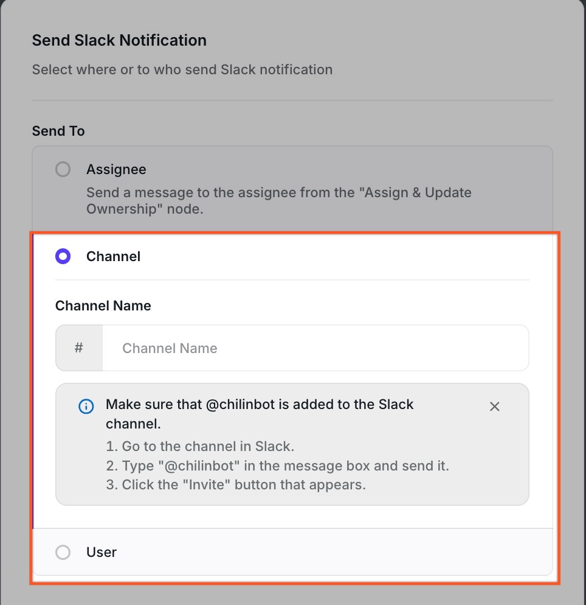Viewport: 586px width, 605px height.
Task: Select the Assignee radio button
Action: tap(63, 169)
